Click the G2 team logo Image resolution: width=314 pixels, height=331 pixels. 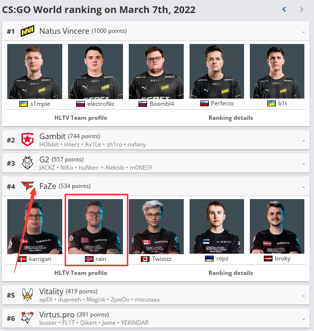pyautogui.click(x=27, y=163)
